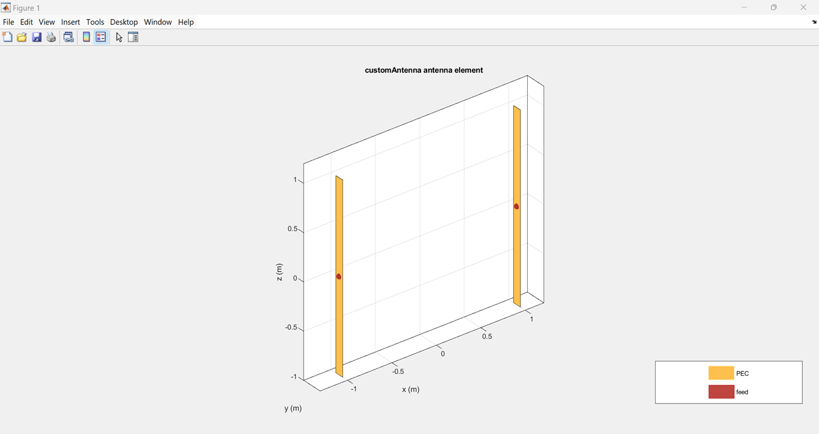The image size is (819, 434).
Task: Click the z (m) axis label
Action: [x=279, y=272]
